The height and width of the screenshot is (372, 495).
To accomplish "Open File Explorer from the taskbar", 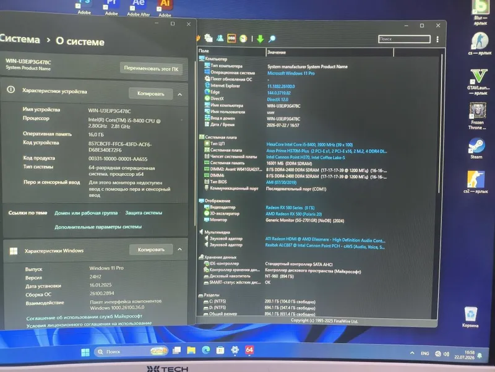I will click(x=191, y=350).
